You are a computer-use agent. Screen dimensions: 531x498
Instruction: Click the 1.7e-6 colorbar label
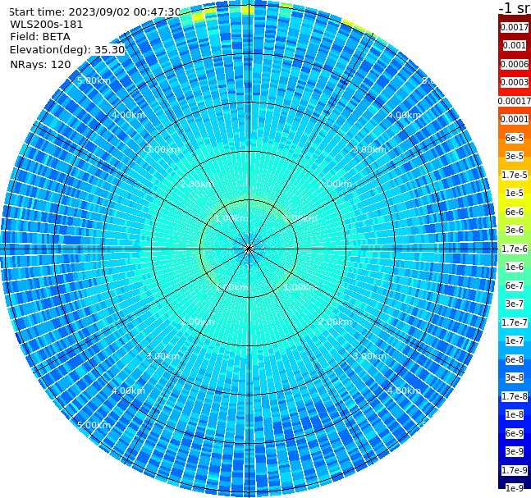515,249
